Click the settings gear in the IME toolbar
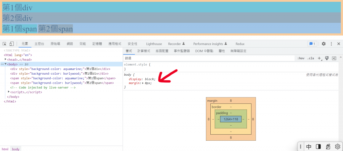 pos(337,146)
